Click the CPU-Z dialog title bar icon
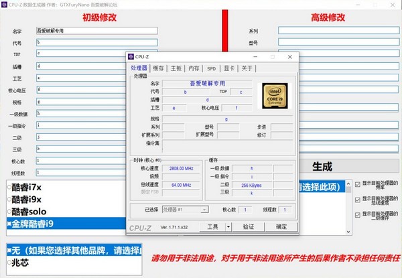The width and height of the screenshot is (402, 278). pyautogui.click(x=131, y=57)
